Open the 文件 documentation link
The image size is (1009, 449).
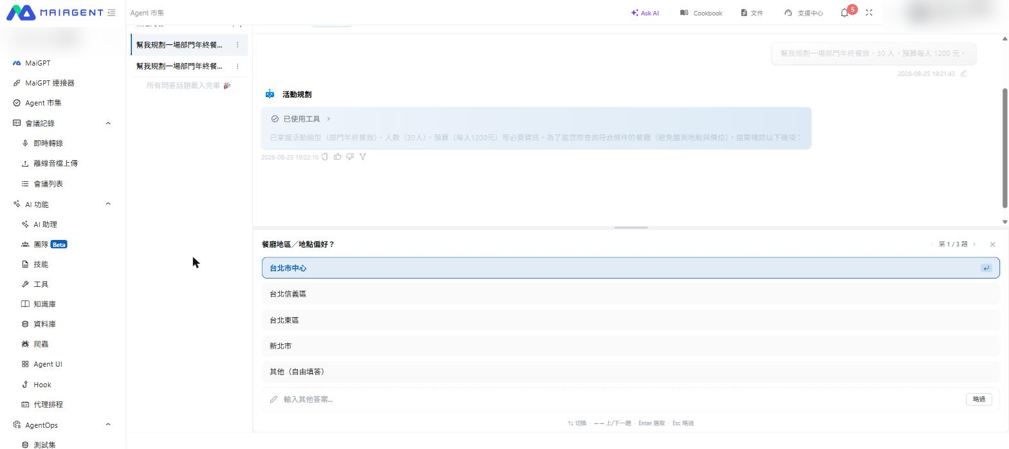[752, 13]
